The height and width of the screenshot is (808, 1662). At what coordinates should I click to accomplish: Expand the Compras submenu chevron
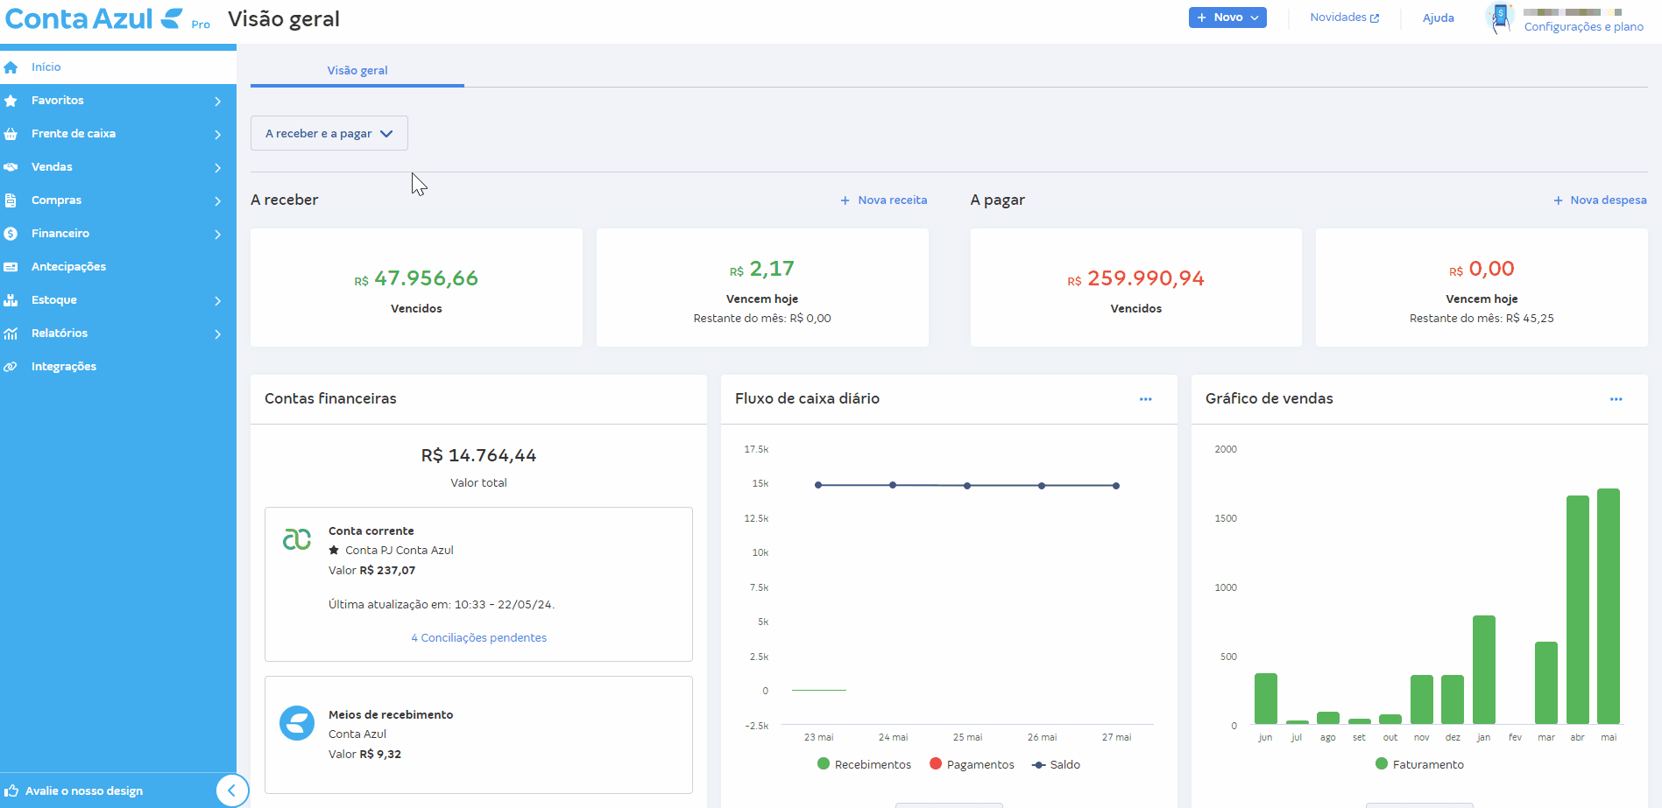(217, 200)
